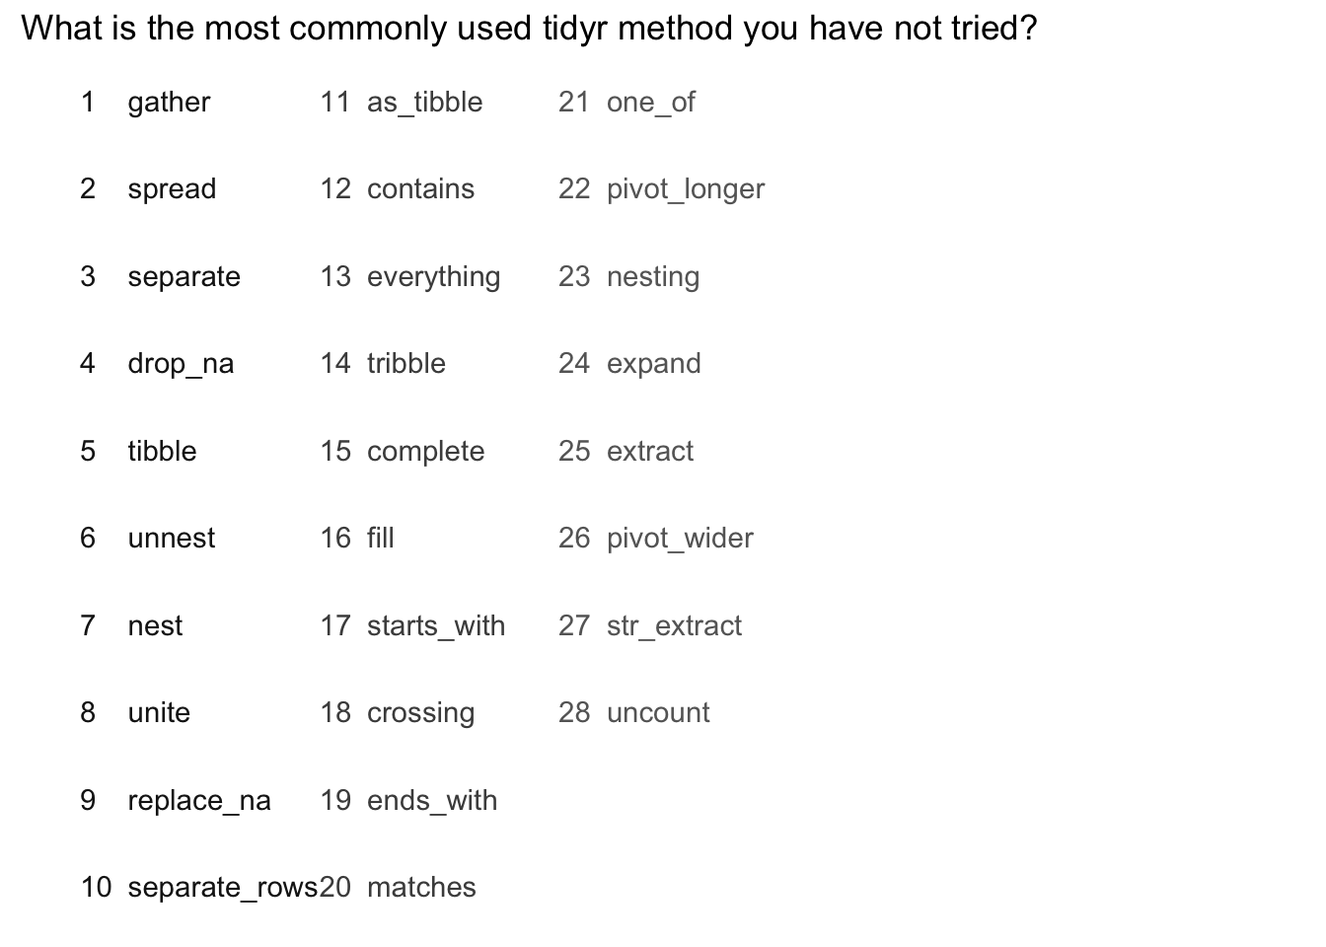Select 'as_tibble' in the second column
1326x947 pixels.
coord(424,103)
